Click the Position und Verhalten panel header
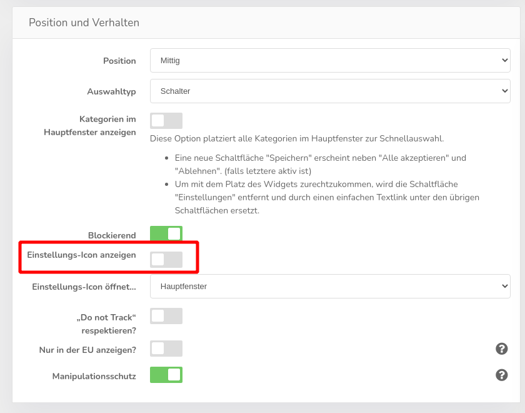Image resolution: width=525 pixels, height=413 pixels. coord(84,23)
